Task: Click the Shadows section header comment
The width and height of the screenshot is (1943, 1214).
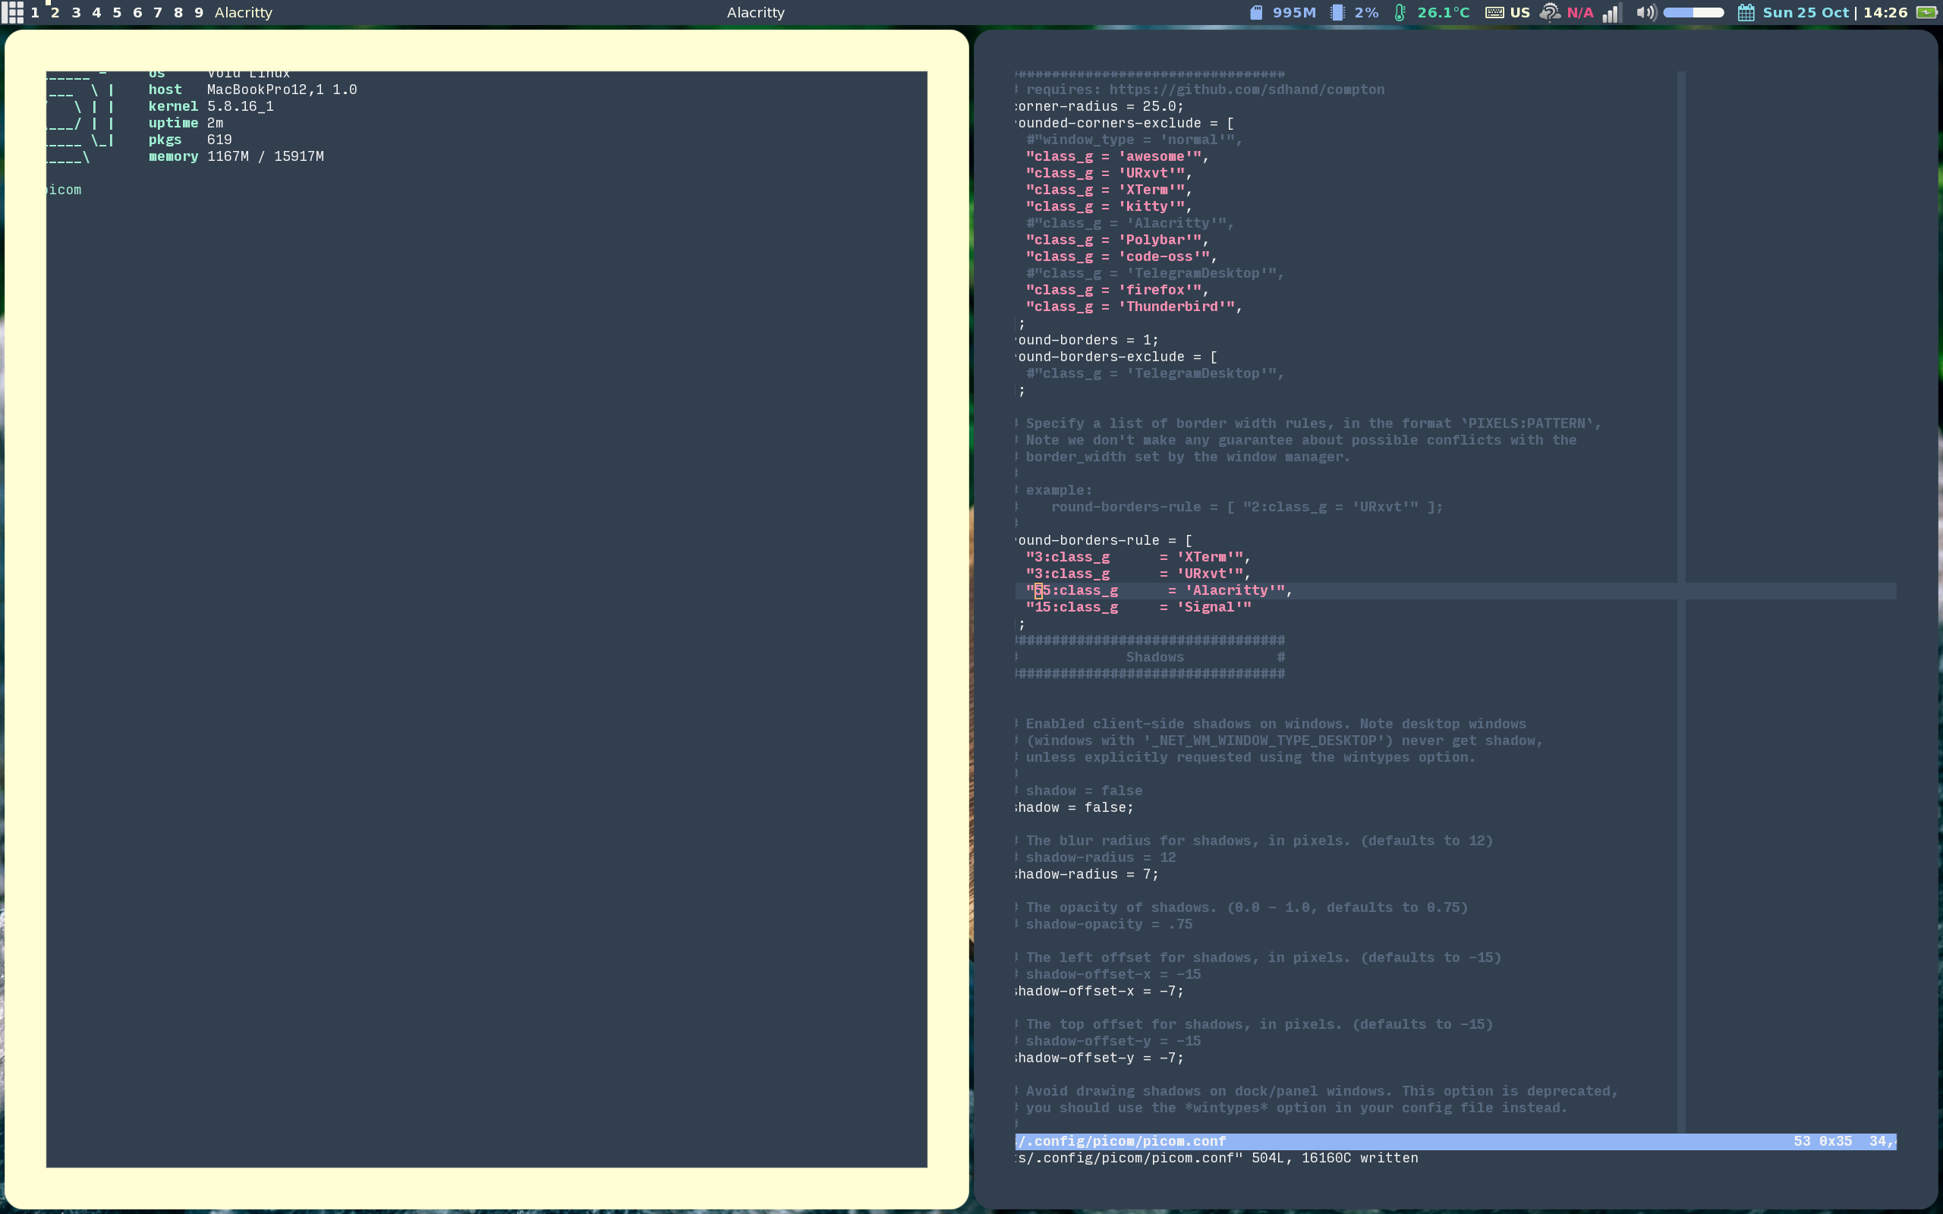Action: 1154,658
